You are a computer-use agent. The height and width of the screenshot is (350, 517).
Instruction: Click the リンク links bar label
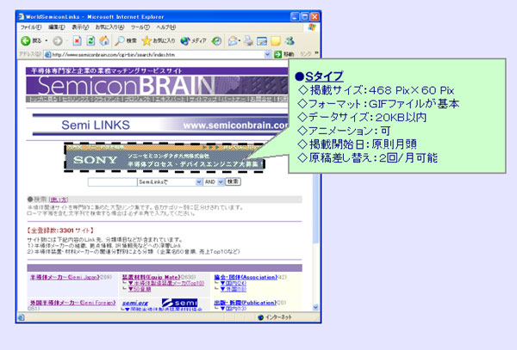coord(306,54)
